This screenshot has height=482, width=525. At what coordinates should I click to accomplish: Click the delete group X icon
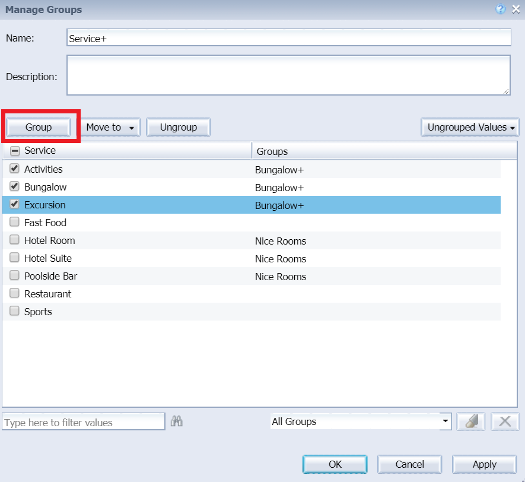(x=505, y=421)
